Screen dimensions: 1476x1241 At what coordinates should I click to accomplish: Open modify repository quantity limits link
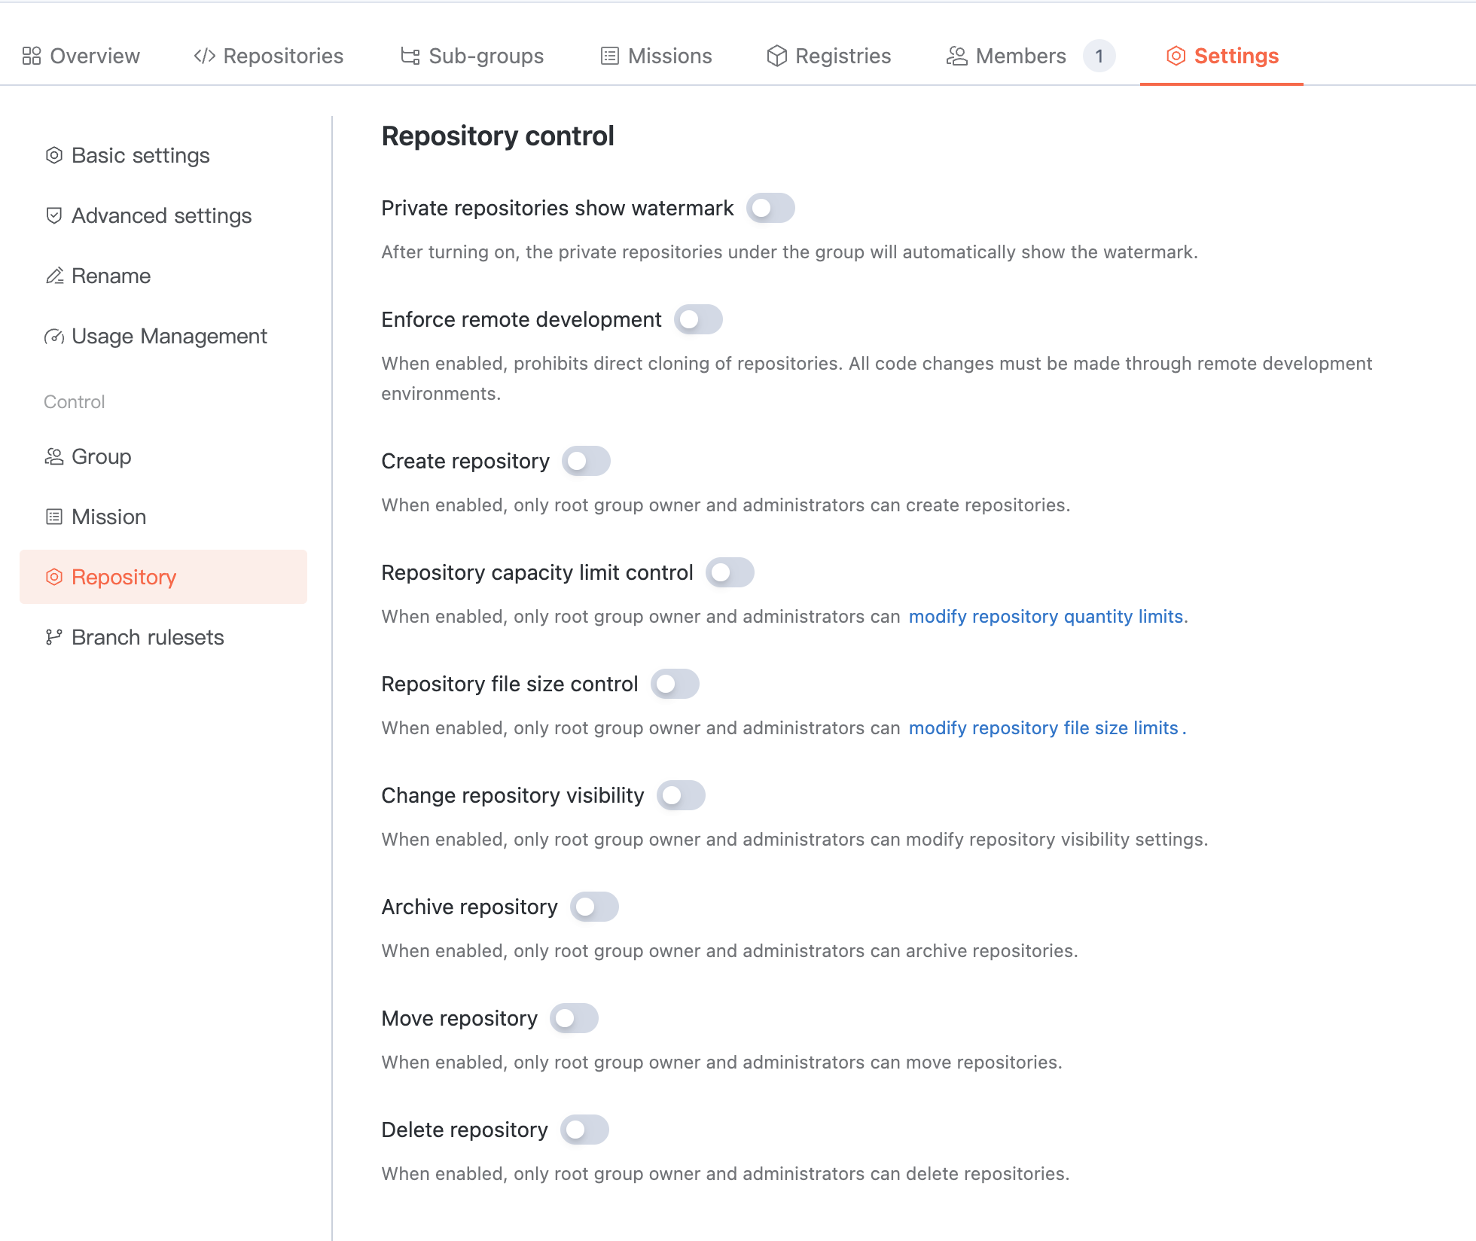click(1046, 617)
